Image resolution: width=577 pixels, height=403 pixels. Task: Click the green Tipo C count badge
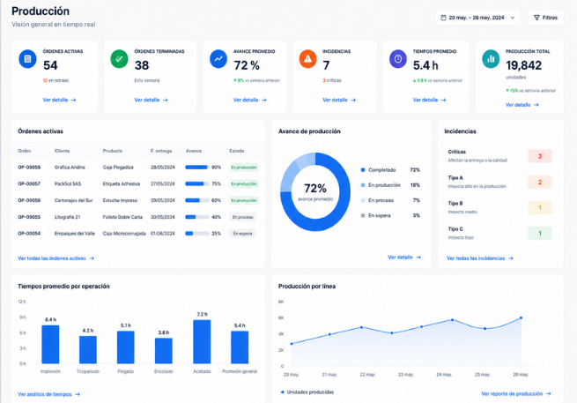pyautogui.click(x=540, y=233)
